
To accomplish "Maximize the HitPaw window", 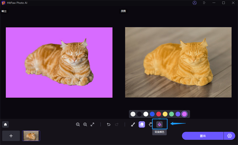I will 223,3.
